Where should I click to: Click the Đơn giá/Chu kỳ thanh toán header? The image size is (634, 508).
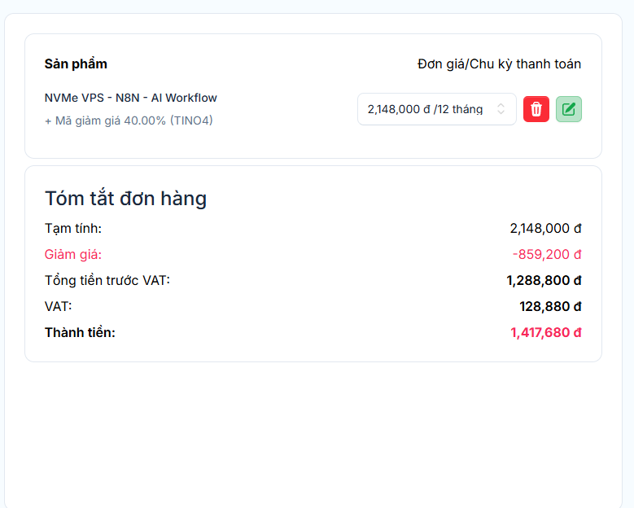pyautogui.click(x=499, y=63)
